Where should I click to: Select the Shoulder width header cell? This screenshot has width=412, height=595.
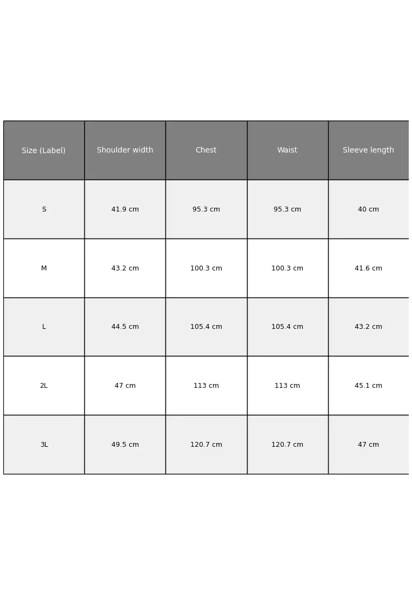(125, 150)
